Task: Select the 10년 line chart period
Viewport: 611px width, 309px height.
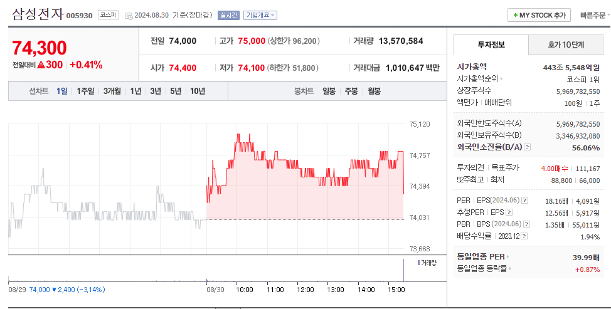Action: pyautogui.click(x=198, y=91)
